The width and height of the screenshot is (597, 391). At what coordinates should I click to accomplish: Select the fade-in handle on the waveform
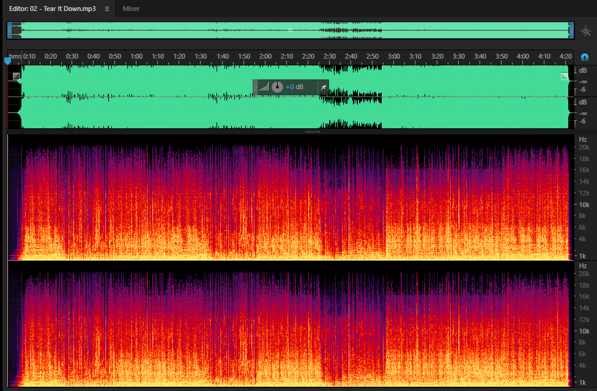click(17, 76)
